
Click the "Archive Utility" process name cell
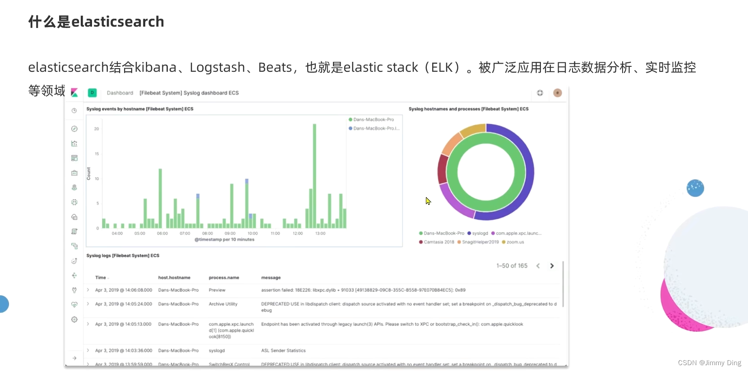[x=223, y=304]
